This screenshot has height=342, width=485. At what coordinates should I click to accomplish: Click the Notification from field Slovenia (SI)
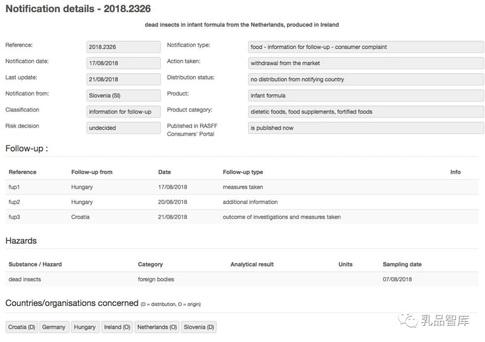(x=123, y=95)
